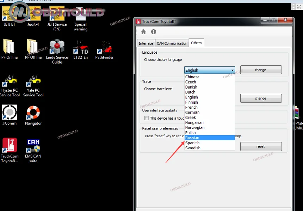Click the 'User interface usability' heading

point(160,110)
